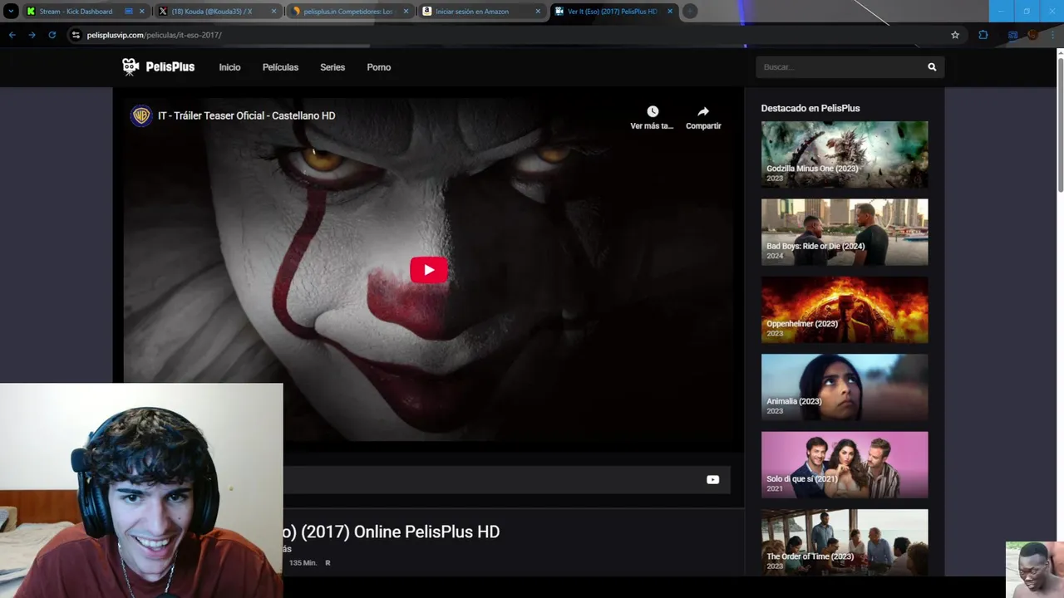Open Godzilla Minus One (2023) thumbnail

pyautogui.click(x=845, y=154)
